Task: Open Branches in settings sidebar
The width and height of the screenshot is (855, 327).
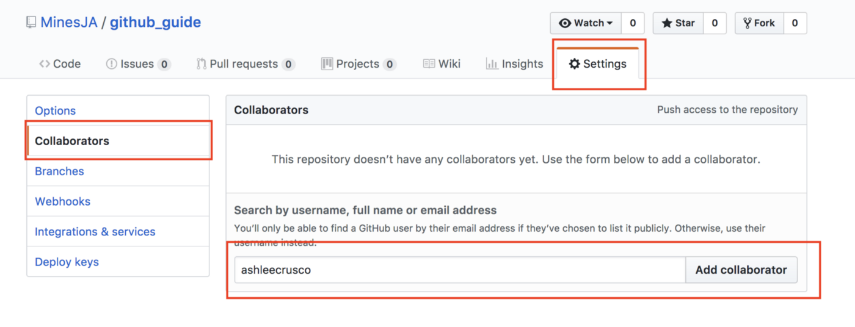Action: 118,171
